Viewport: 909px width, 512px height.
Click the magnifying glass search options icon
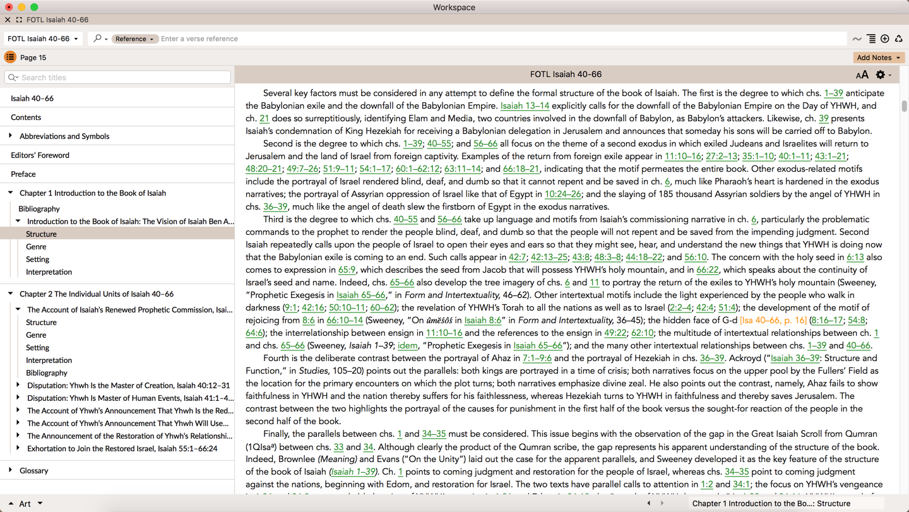[x=100, y=39]
